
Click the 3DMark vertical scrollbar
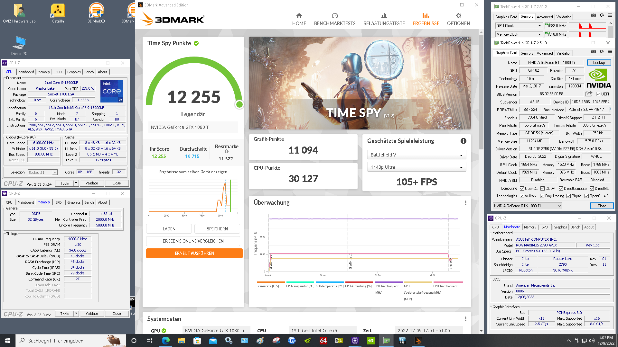pos(481,92)
